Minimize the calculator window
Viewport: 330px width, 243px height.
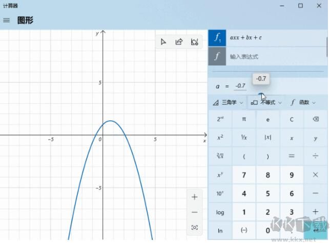(282, 6)
